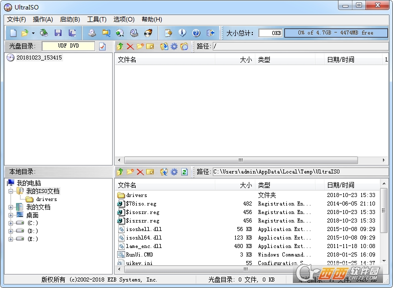The image size is (393, 288).
Task: Click the capacity bar showing 0% of 4.7GB
Action: tap(336, 33)
